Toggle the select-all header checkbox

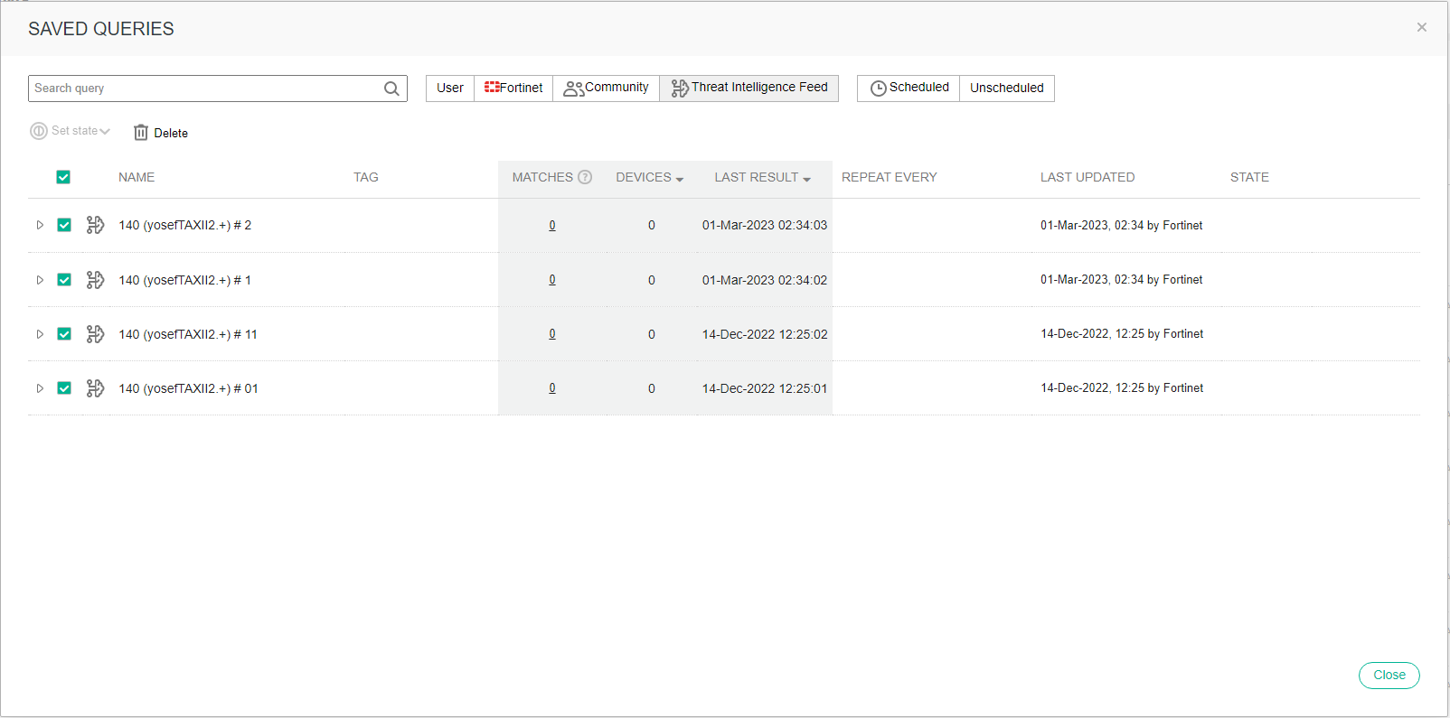point(63,177)
